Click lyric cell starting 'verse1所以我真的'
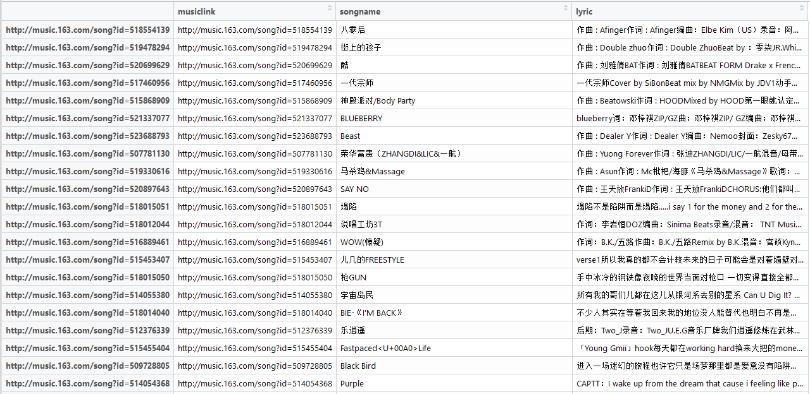The height and width of the screenshot is (394, 810). click(690, 260)
